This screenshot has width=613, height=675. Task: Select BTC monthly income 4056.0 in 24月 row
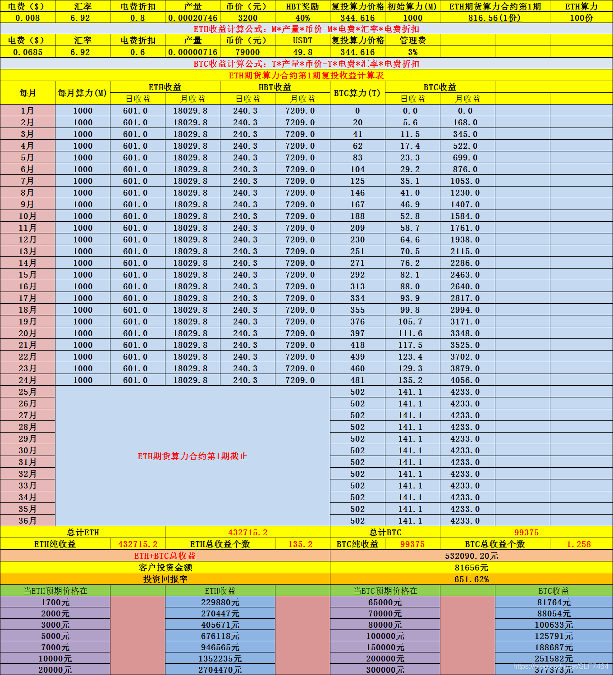[467, 380]
